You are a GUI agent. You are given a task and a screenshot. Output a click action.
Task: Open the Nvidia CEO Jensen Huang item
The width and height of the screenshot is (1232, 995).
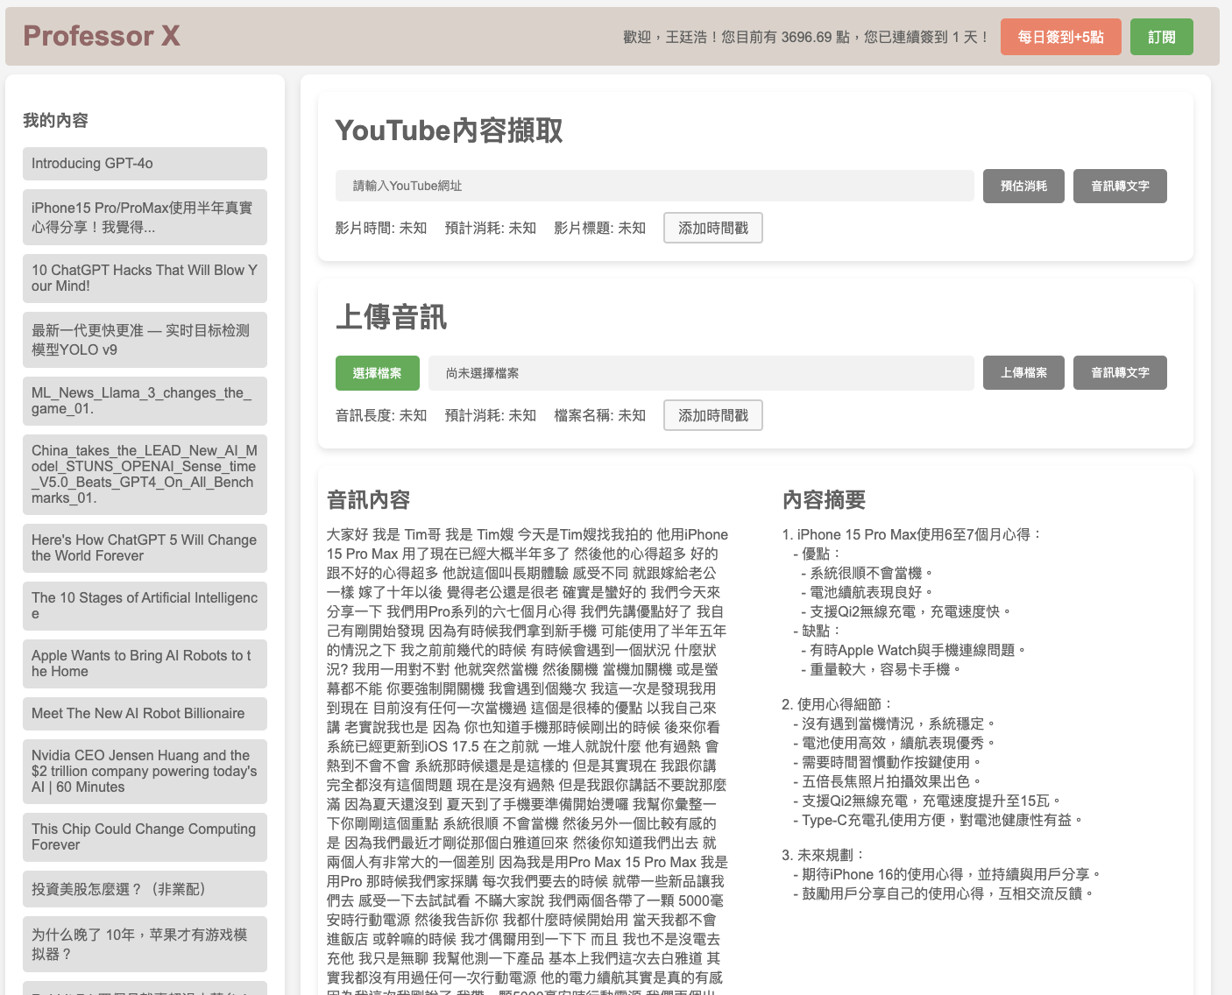coord(145,771)
